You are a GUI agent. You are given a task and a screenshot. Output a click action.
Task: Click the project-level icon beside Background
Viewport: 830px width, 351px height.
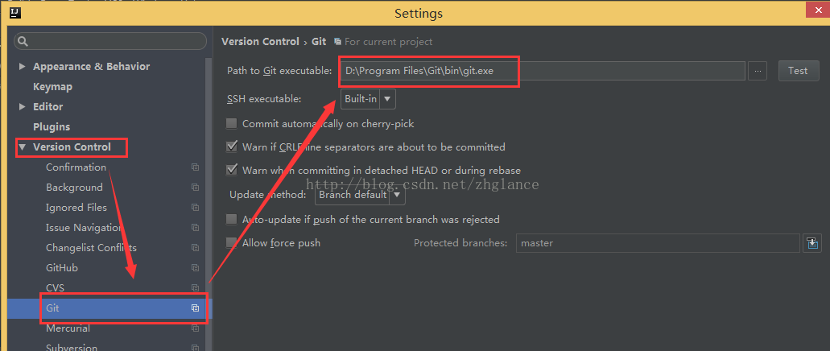click(x=195, y=188)
